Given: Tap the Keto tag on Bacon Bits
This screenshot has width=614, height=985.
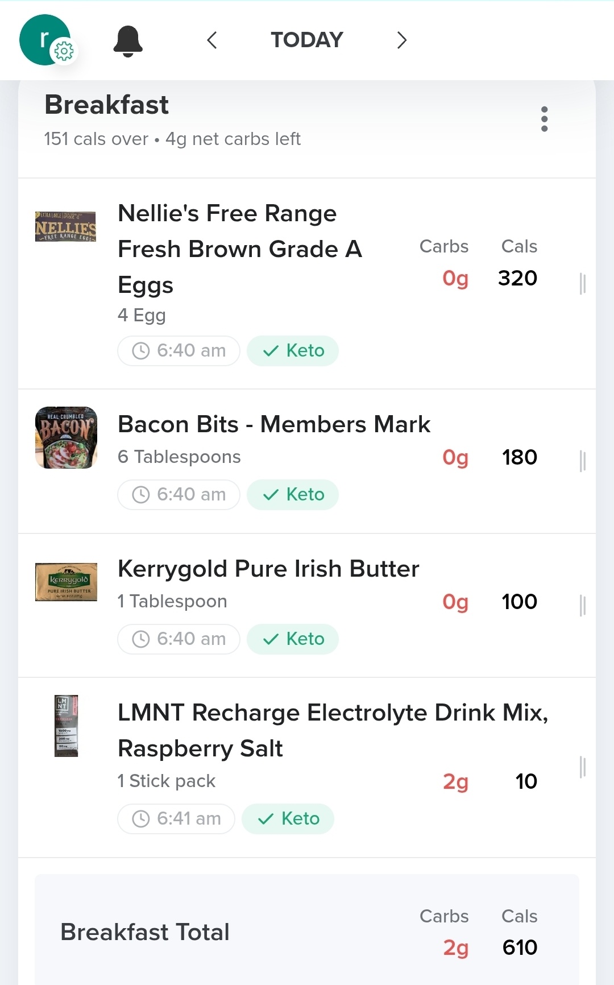Looking at the screenshot, I should (293, 495).
